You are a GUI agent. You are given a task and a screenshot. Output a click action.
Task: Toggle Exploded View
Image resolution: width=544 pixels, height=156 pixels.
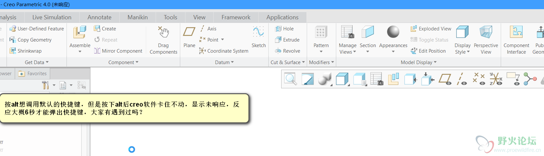tap(431, 29)
